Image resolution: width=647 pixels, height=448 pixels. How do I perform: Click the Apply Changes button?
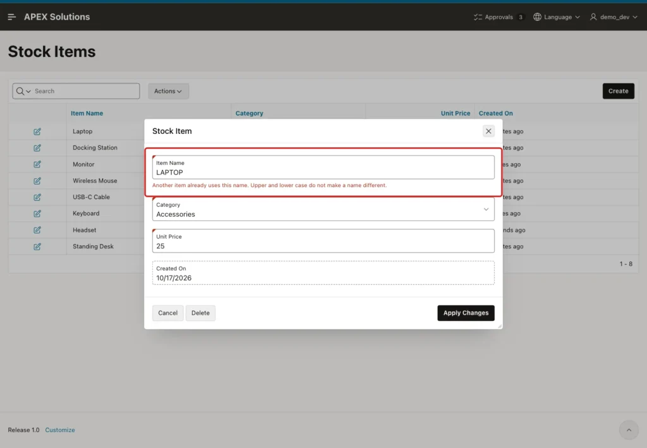[466, 313]
